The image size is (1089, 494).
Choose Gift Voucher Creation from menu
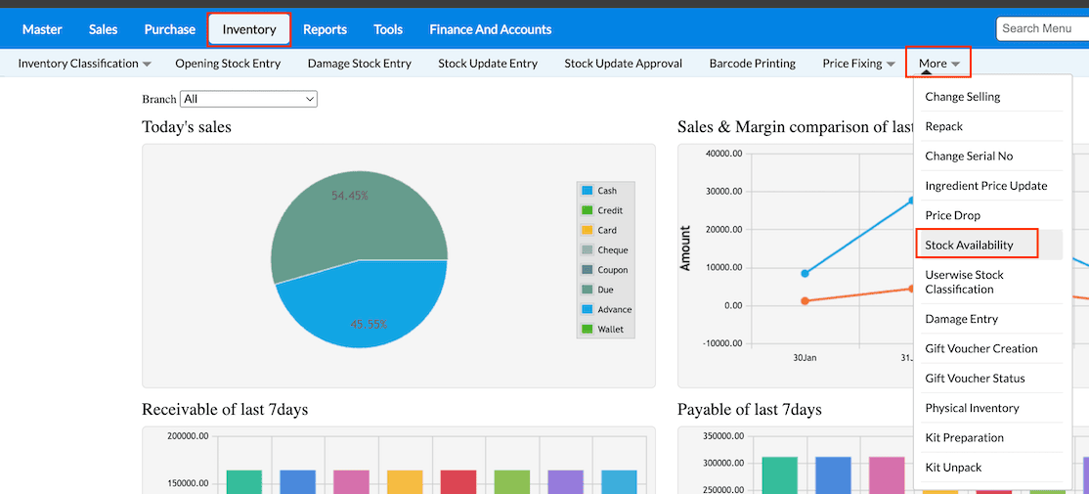point(980,348)
